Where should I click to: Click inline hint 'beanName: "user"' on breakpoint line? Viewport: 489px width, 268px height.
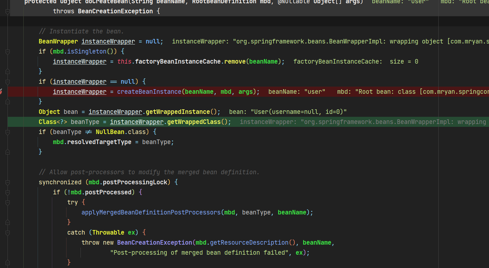(297, 92)
